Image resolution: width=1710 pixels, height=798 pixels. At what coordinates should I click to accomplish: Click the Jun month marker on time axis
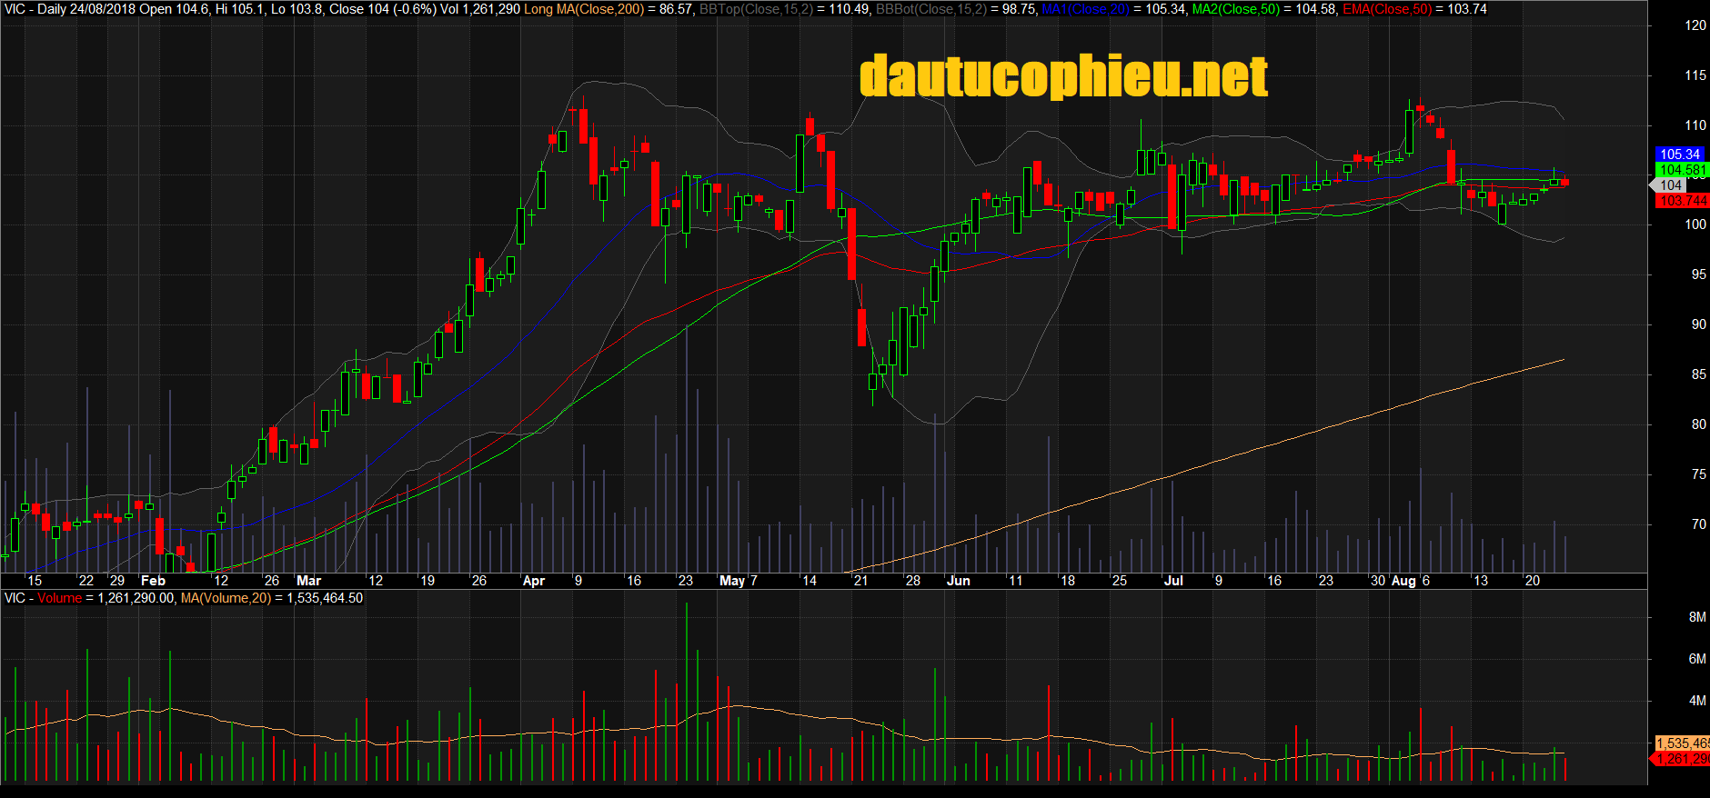coord(958,581)
